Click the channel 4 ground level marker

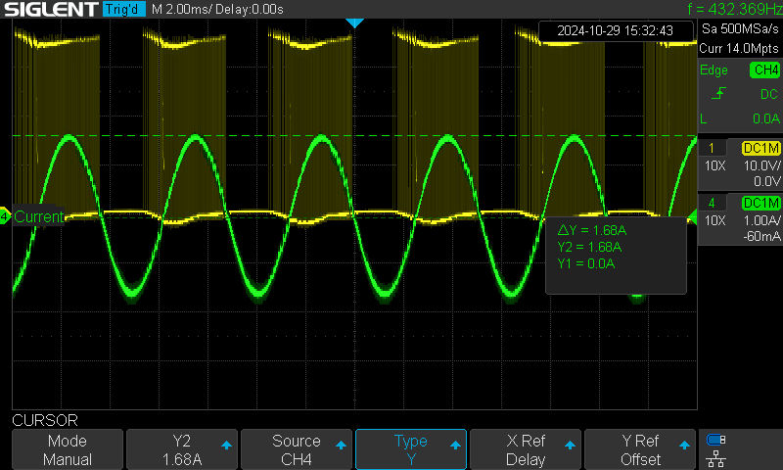5,216
